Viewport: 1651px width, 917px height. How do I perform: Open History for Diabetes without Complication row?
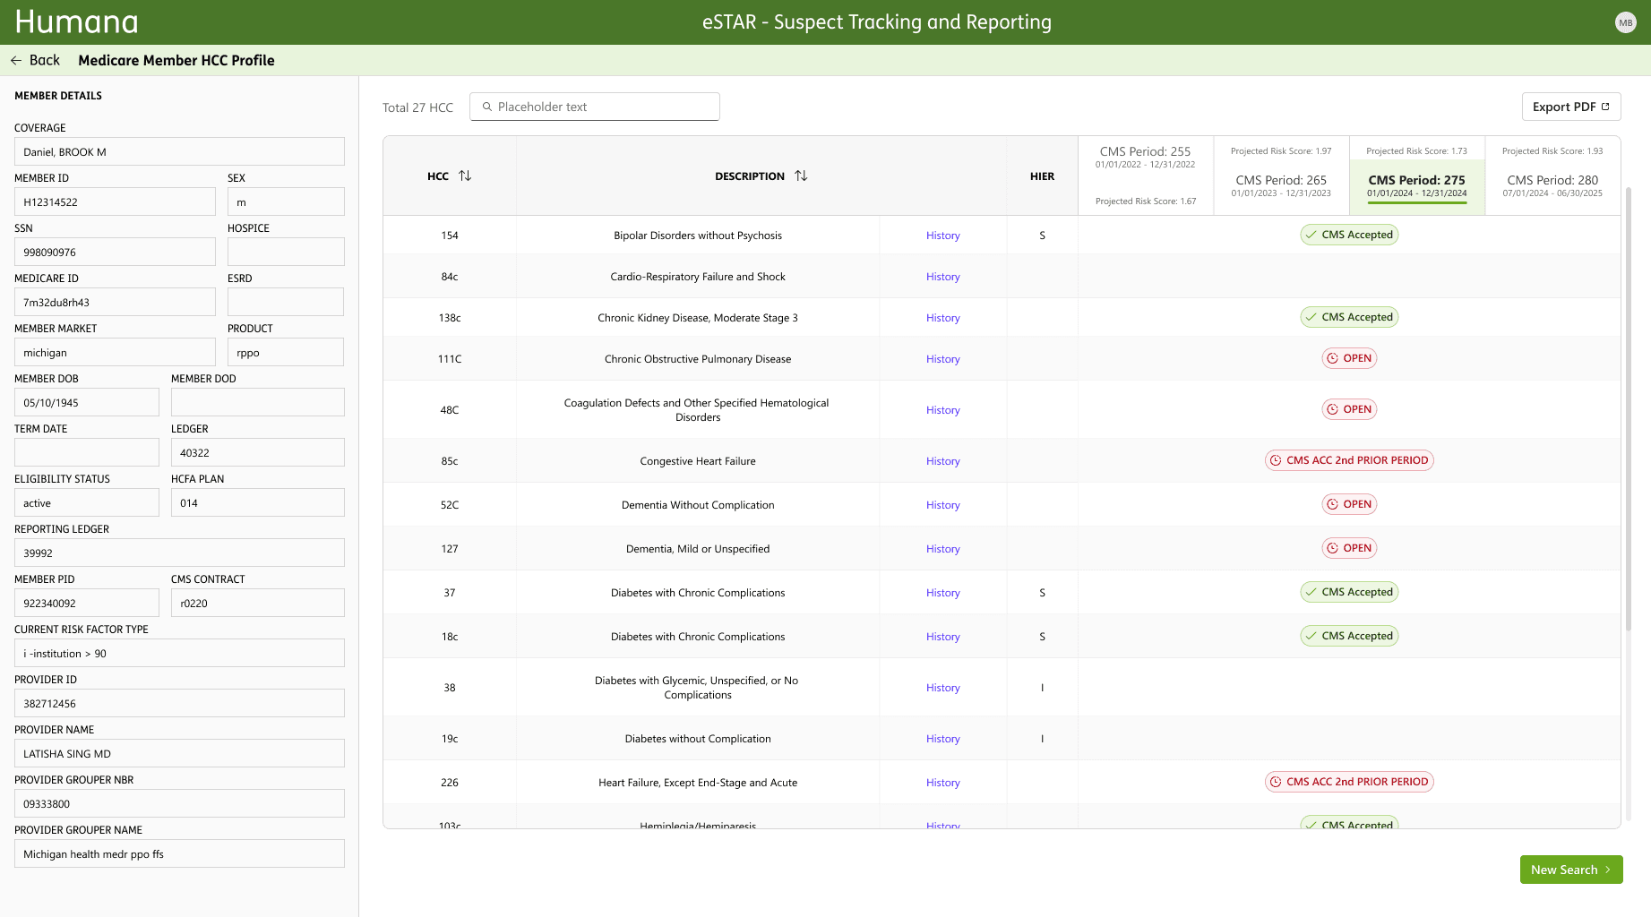pyautogui.click(x=942, y=739)
